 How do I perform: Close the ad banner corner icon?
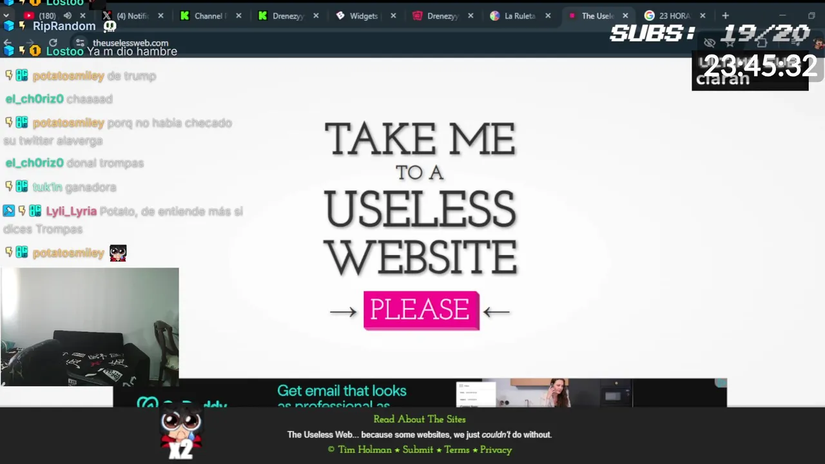point(721,383)
